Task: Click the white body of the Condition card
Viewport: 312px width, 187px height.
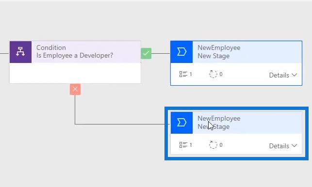Action: click(x=75, y=73)
